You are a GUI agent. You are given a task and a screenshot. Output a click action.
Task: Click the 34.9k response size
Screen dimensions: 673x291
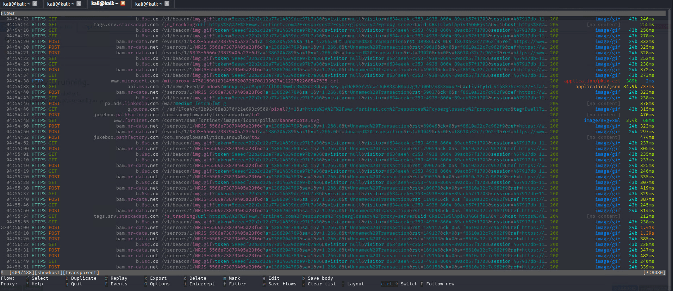(x=630, y=87)
